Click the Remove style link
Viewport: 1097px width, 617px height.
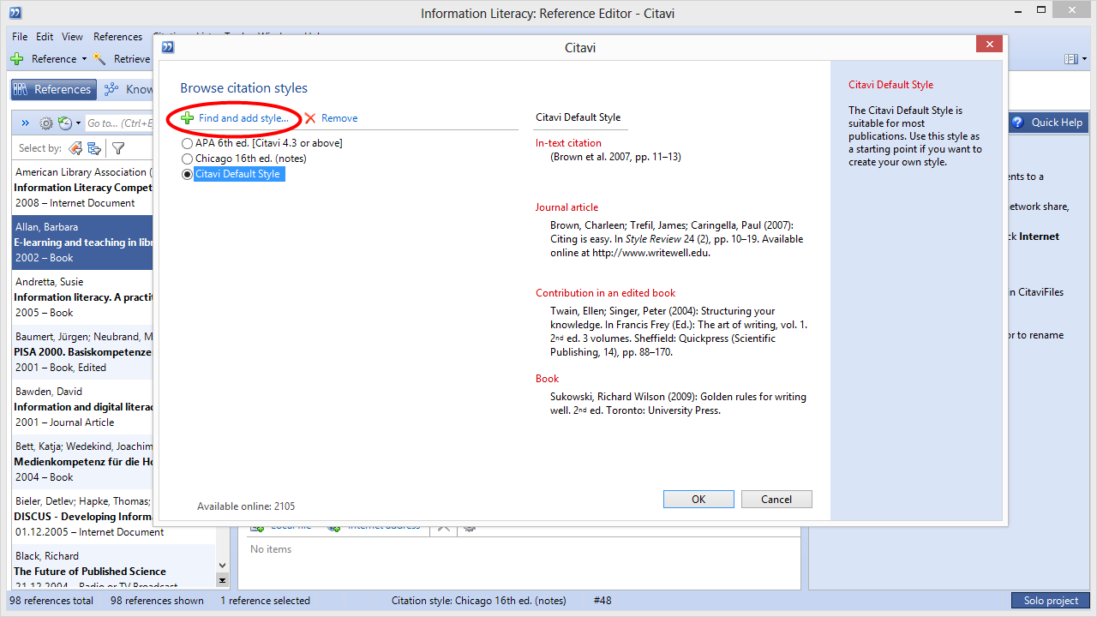pos(339,118)
